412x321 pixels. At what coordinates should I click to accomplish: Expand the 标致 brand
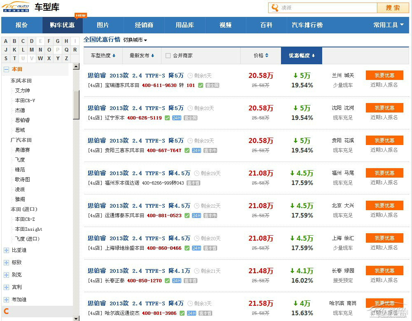coord(6,262)
